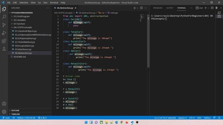The image size is (223, 125).
Task: Open the View menu
Action: tap(33, 2)
